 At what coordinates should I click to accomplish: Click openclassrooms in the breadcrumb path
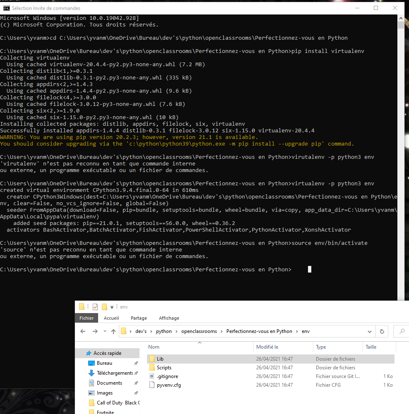click(199, 331)
